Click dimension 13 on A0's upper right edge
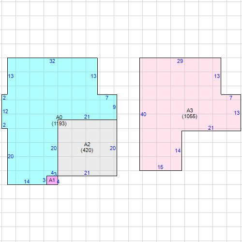 tap(93, 76)
